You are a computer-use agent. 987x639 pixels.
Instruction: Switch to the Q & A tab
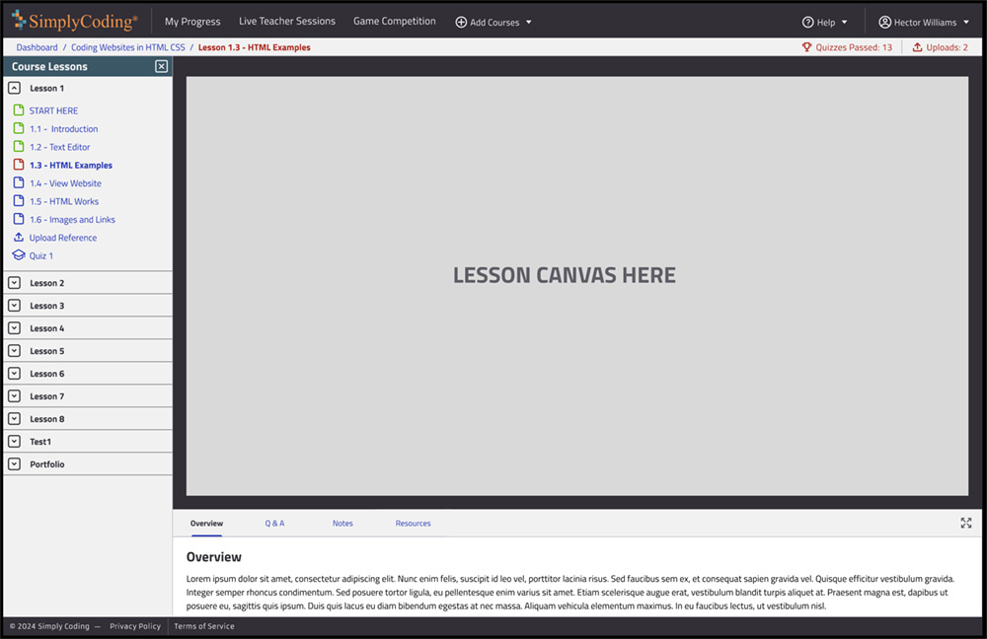[x=274, y=524]
